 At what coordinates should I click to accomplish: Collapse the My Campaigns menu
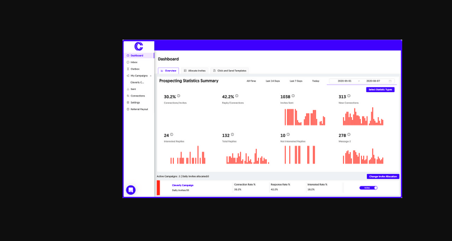[x=150, y=75]
